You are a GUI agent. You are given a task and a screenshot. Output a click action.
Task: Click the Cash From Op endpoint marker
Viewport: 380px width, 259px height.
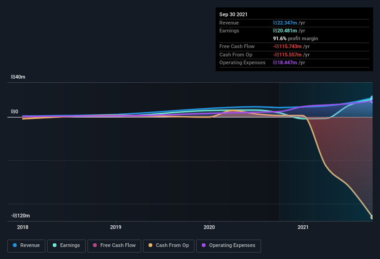(x=372, y=217)
